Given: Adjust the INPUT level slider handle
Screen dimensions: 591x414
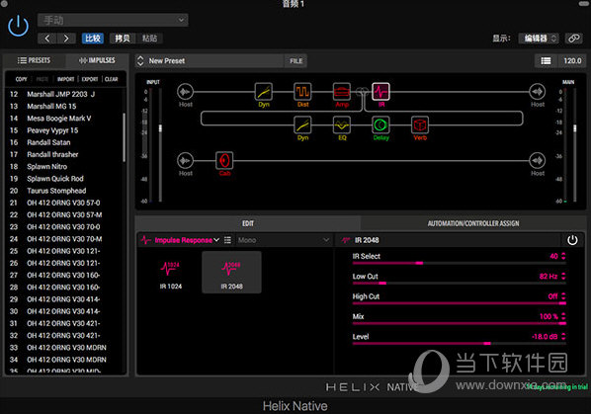Looking at the screenshot, I should pyautogui.click(x=160, y=128).
